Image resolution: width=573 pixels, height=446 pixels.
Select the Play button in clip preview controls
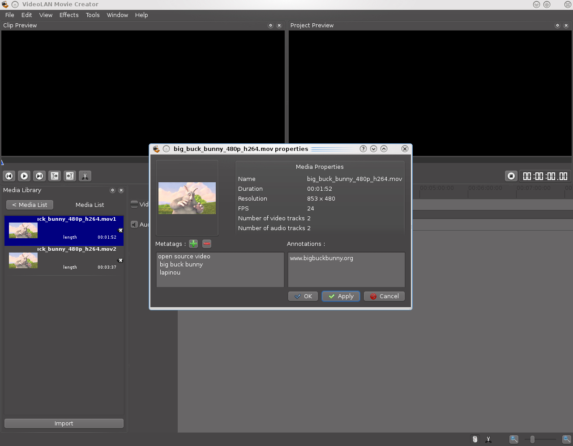24,176
